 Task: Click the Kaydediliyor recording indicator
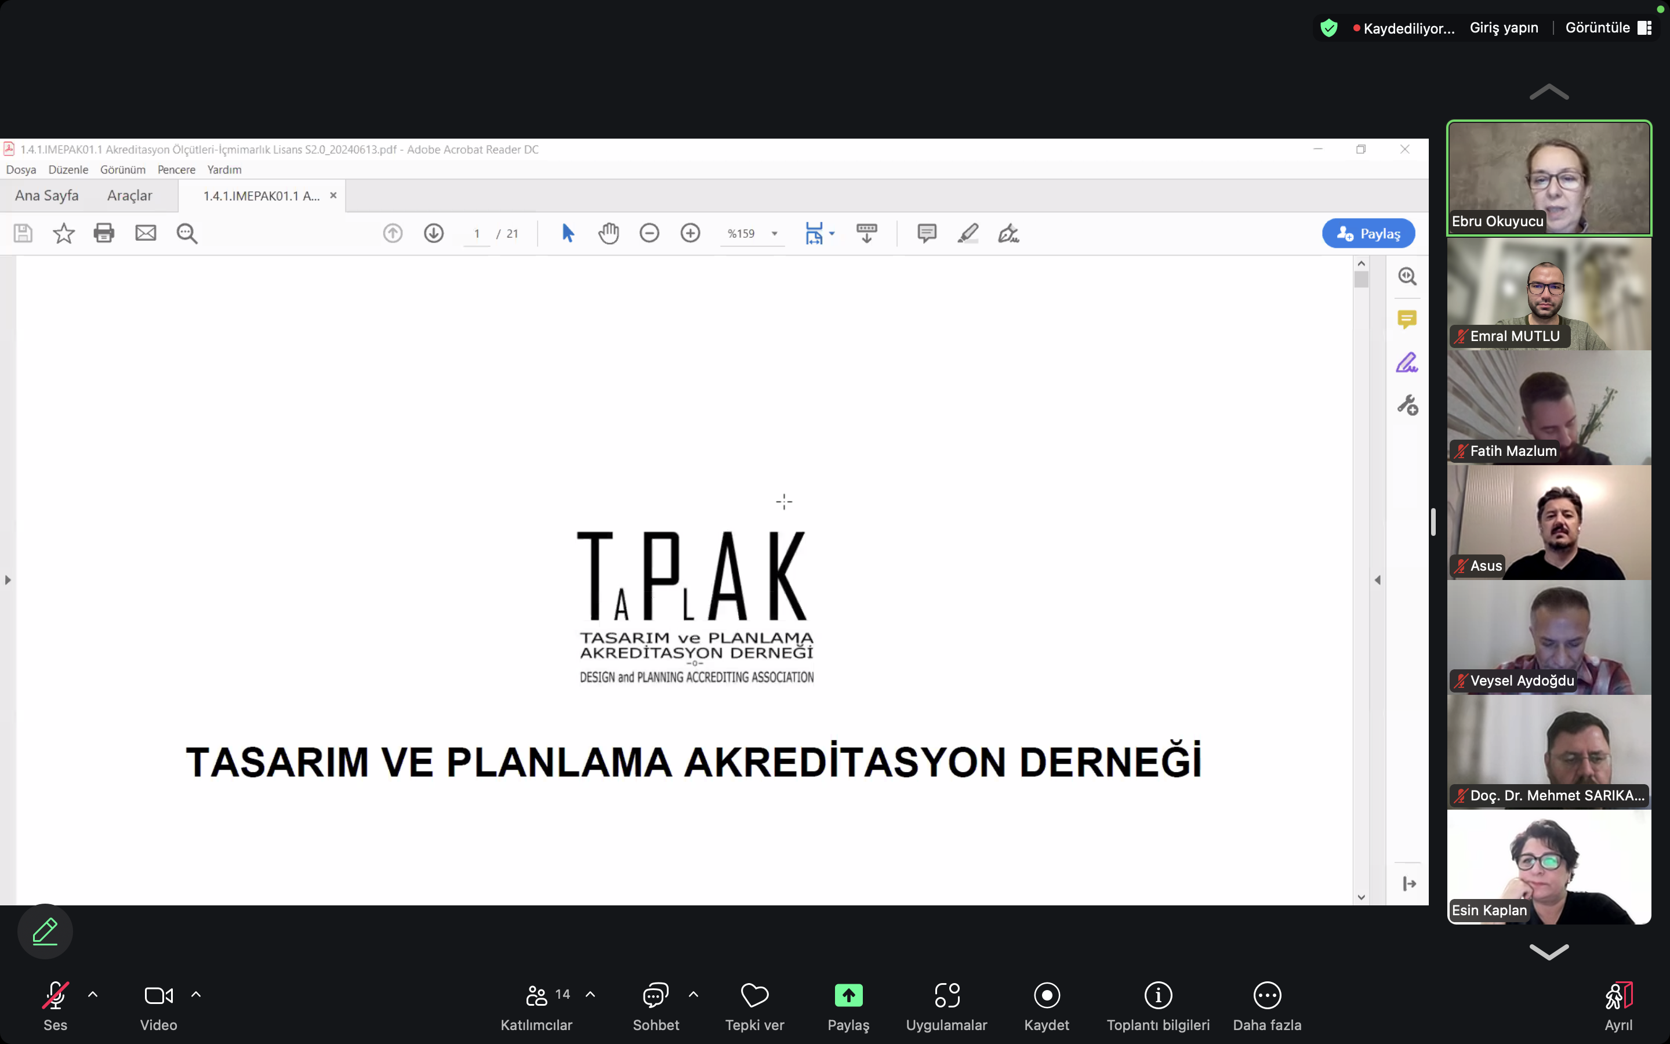point(1404,28)
